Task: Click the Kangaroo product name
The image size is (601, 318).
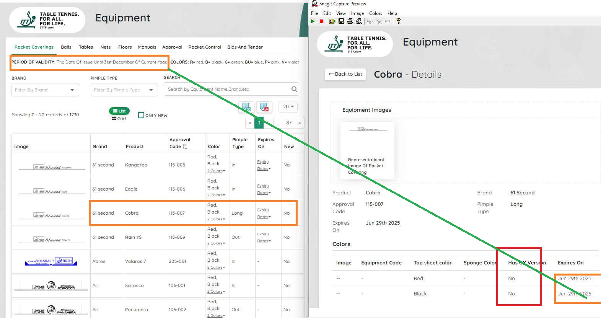Action: click(x=136, y=165)
